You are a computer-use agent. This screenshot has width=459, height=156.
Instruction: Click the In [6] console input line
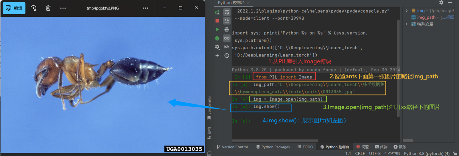coord(316,121)
